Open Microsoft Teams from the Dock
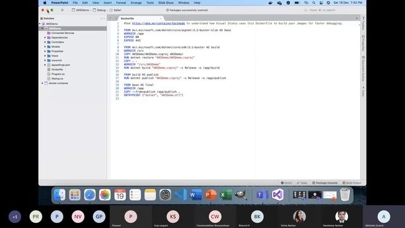405x228 pixels. pyautogui.click(x=262, y=194)
